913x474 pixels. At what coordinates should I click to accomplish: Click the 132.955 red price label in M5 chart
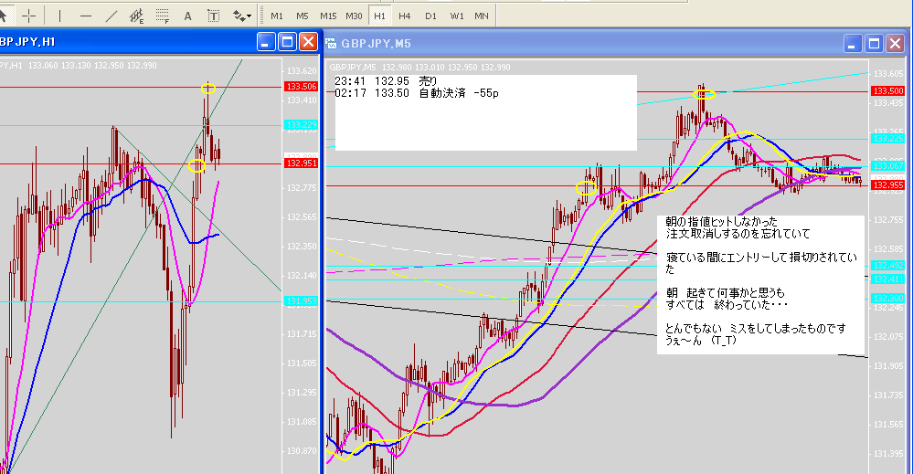(x=888, y=185)
